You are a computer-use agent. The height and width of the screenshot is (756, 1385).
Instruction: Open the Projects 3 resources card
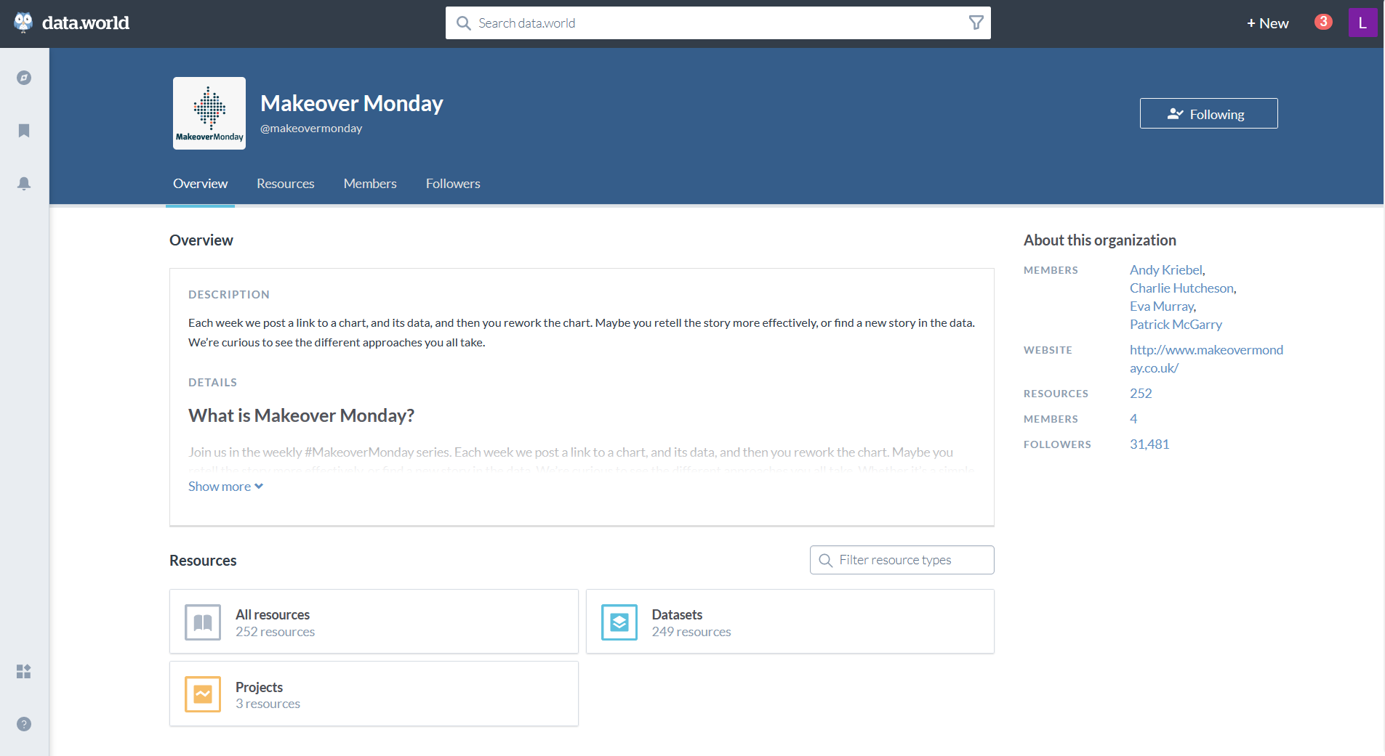(x=374, y=694)
